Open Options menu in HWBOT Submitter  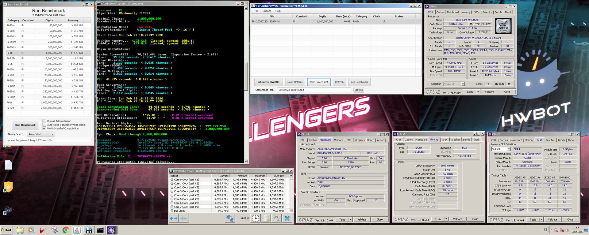pos(267,11)
